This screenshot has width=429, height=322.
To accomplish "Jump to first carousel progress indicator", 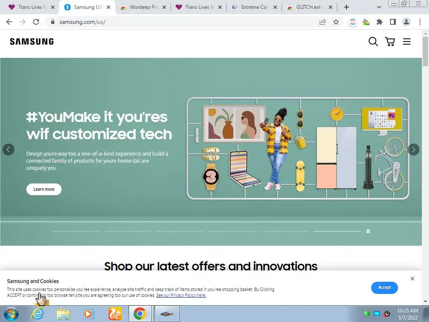I will tap(75, 231).
